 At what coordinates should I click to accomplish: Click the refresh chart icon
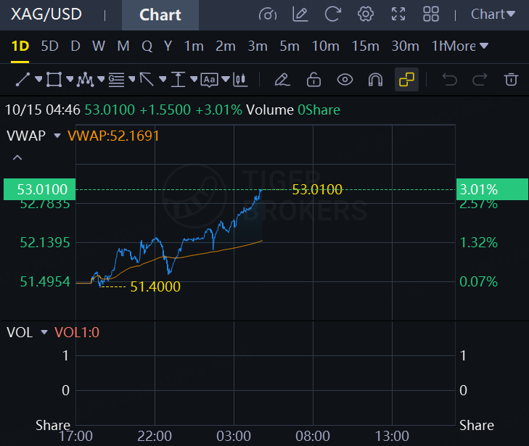[332, 15]
